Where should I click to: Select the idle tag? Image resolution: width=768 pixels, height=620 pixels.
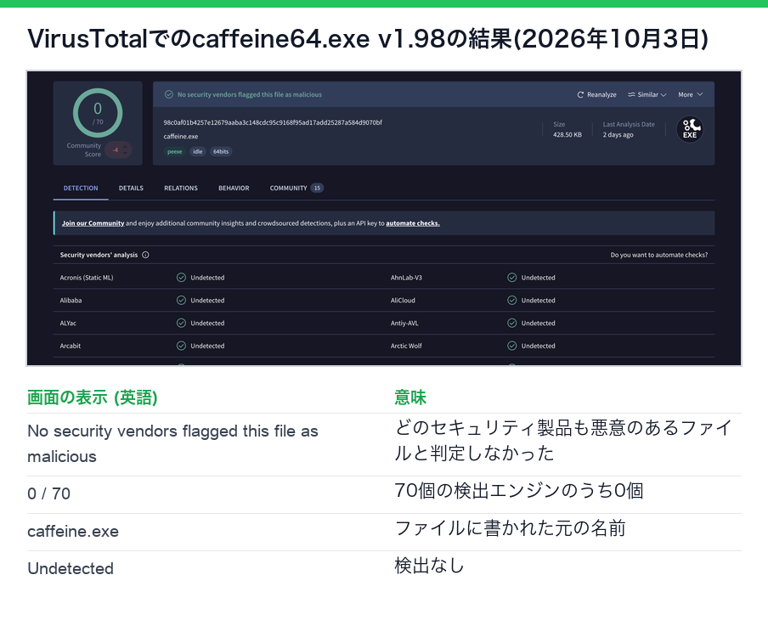pos(197,151)
